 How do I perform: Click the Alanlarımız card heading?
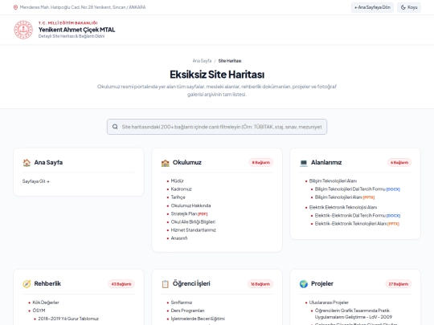[326, 162]
